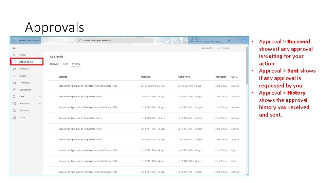Click Reject outcome in Jun 3, 12:01 PM row
Viewport: 326px width, 183px height.
(x=234, y=161)
